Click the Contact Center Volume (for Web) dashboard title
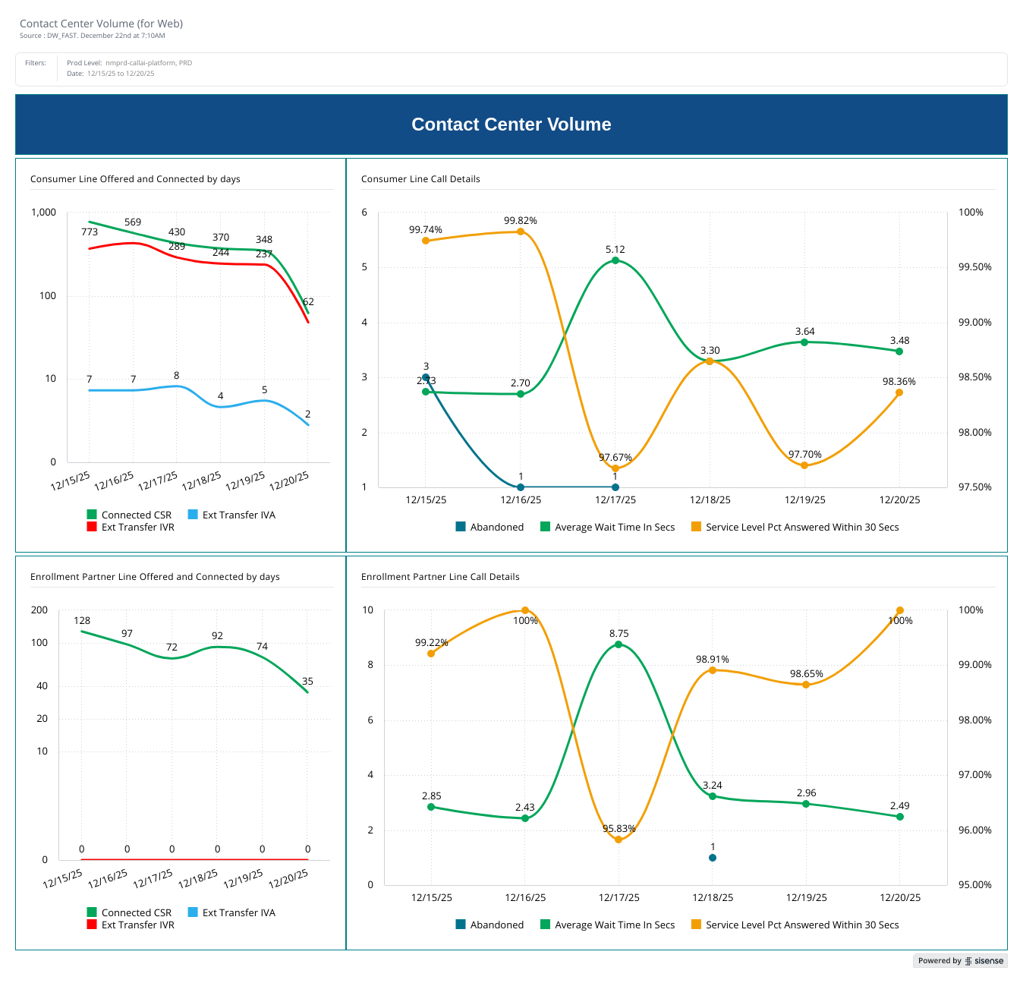The image size is (1023, 983). 101,24
